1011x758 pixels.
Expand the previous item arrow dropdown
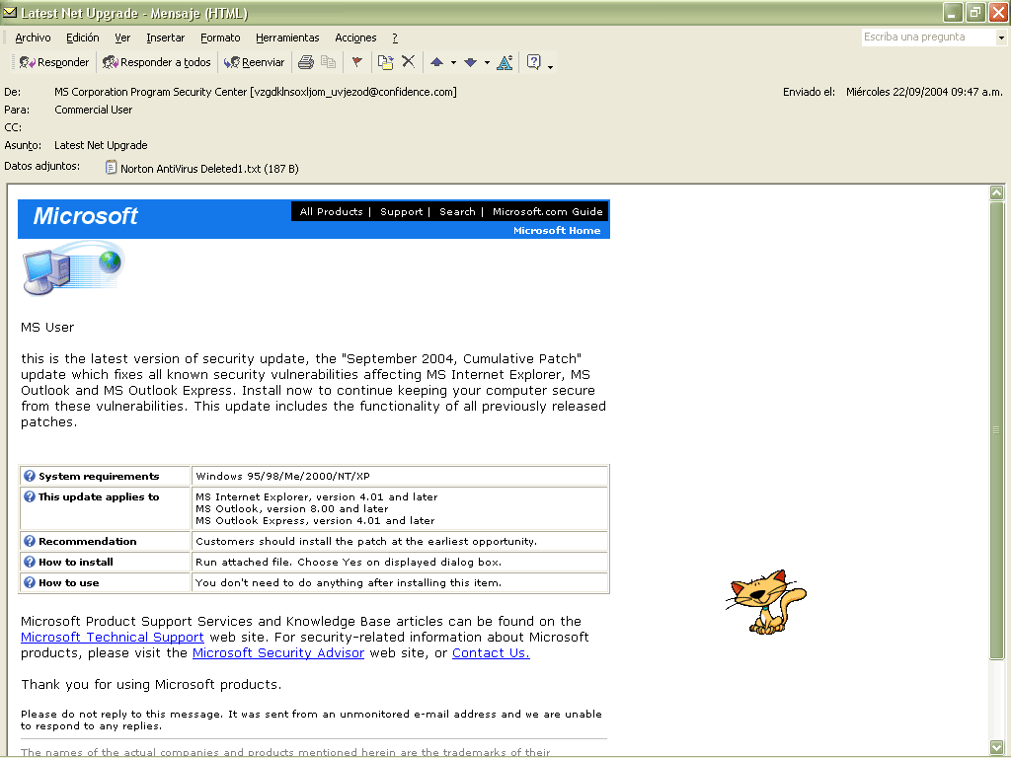453,62
